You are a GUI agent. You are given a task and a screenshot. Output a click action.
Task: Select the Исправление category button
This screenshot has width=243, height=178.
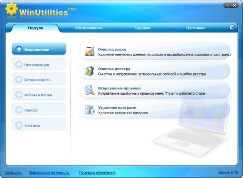point(39,49)
